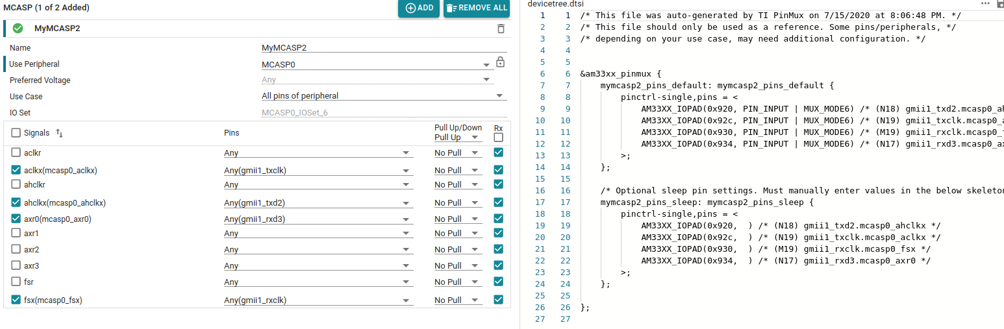Delete MyMCASP2 using the trash icon

click(x=501, y=29)
